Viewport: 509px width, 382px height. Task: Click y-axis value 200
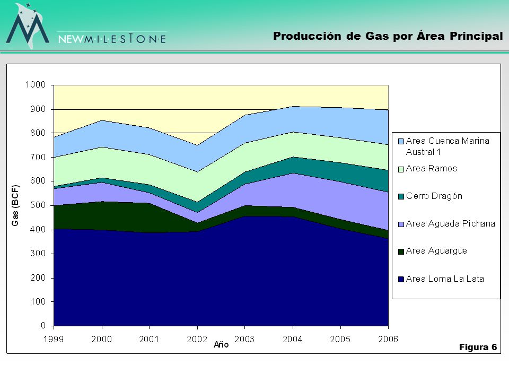38,277
